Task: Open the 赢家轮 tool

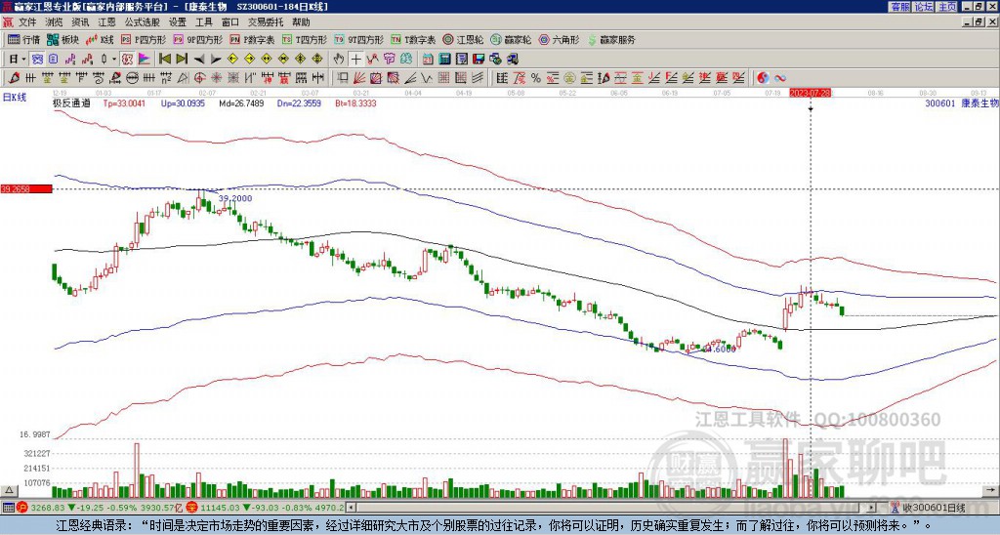Action: point(512,39)
